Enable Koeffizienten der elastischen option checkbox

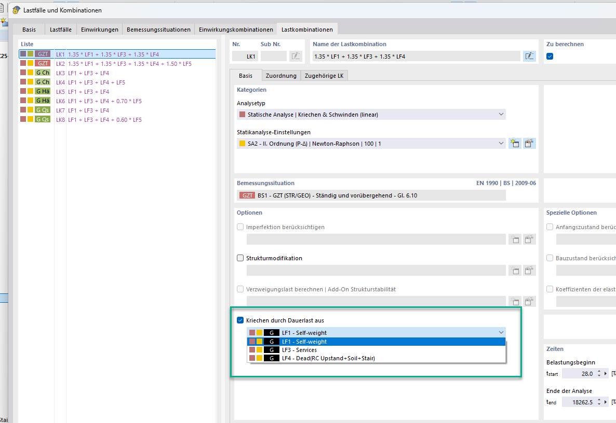pos(550,289)
